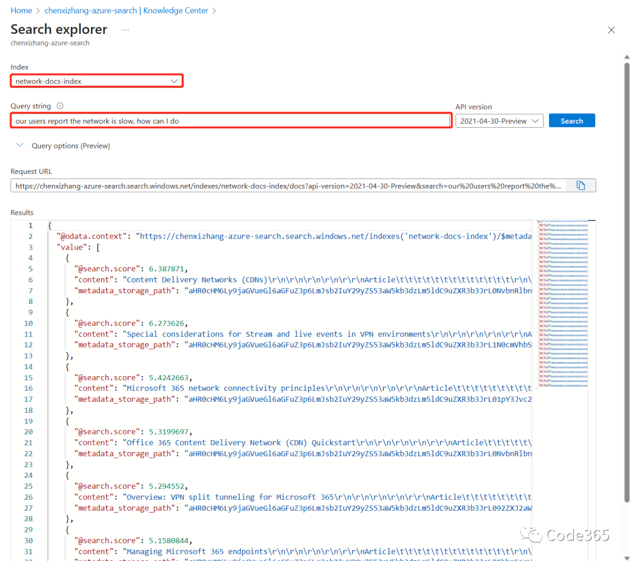The width and height of the screenshot is (630, 561).
Task: Open the API version dropdown
Action: (x=499, y=121)
